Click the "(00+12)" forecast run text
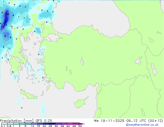Image resolution: width=164 pixels, height=127 pixels. 155,121
